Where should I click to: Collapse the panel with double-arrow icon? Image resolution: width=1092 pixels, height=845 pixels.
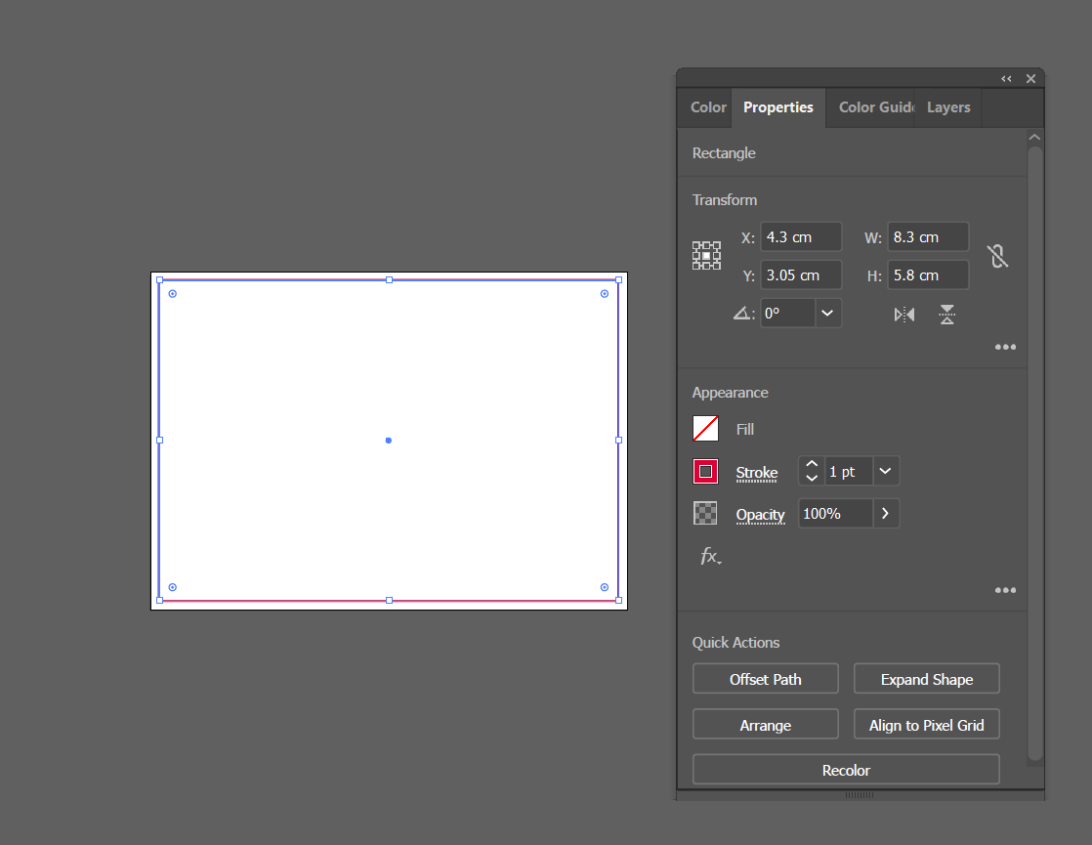click(x=1006, y=78)
